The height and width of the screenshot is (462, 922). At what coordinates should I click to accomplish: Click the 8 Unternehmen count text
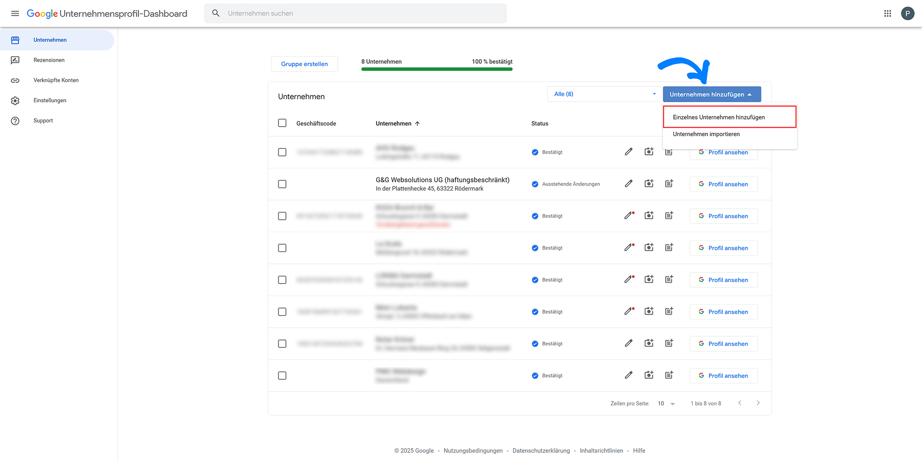(382, 61)
